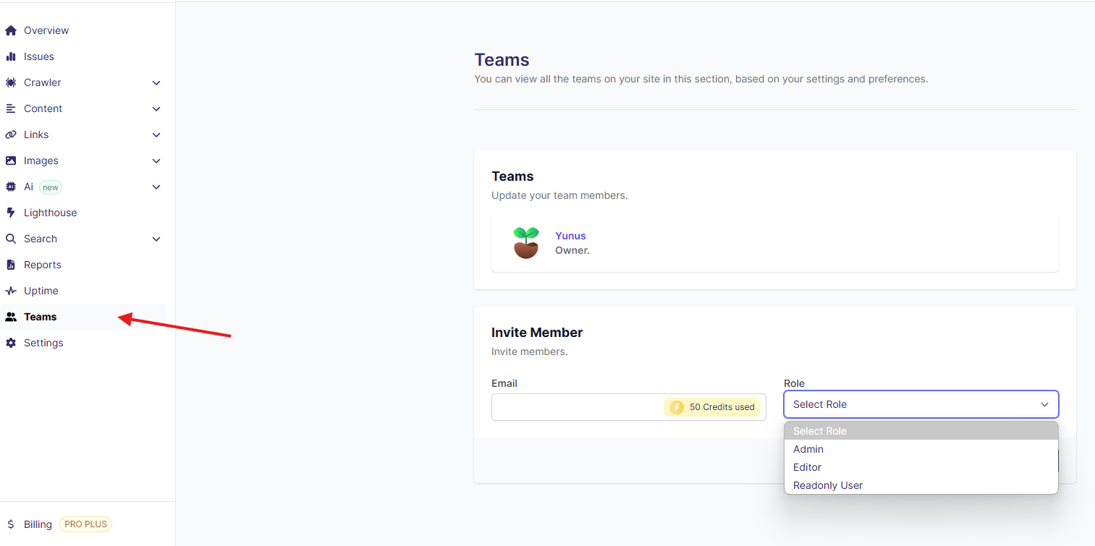Click Yunus's plant avatar image
This screenshot has width=1095, height=546.
coord(526,243)
